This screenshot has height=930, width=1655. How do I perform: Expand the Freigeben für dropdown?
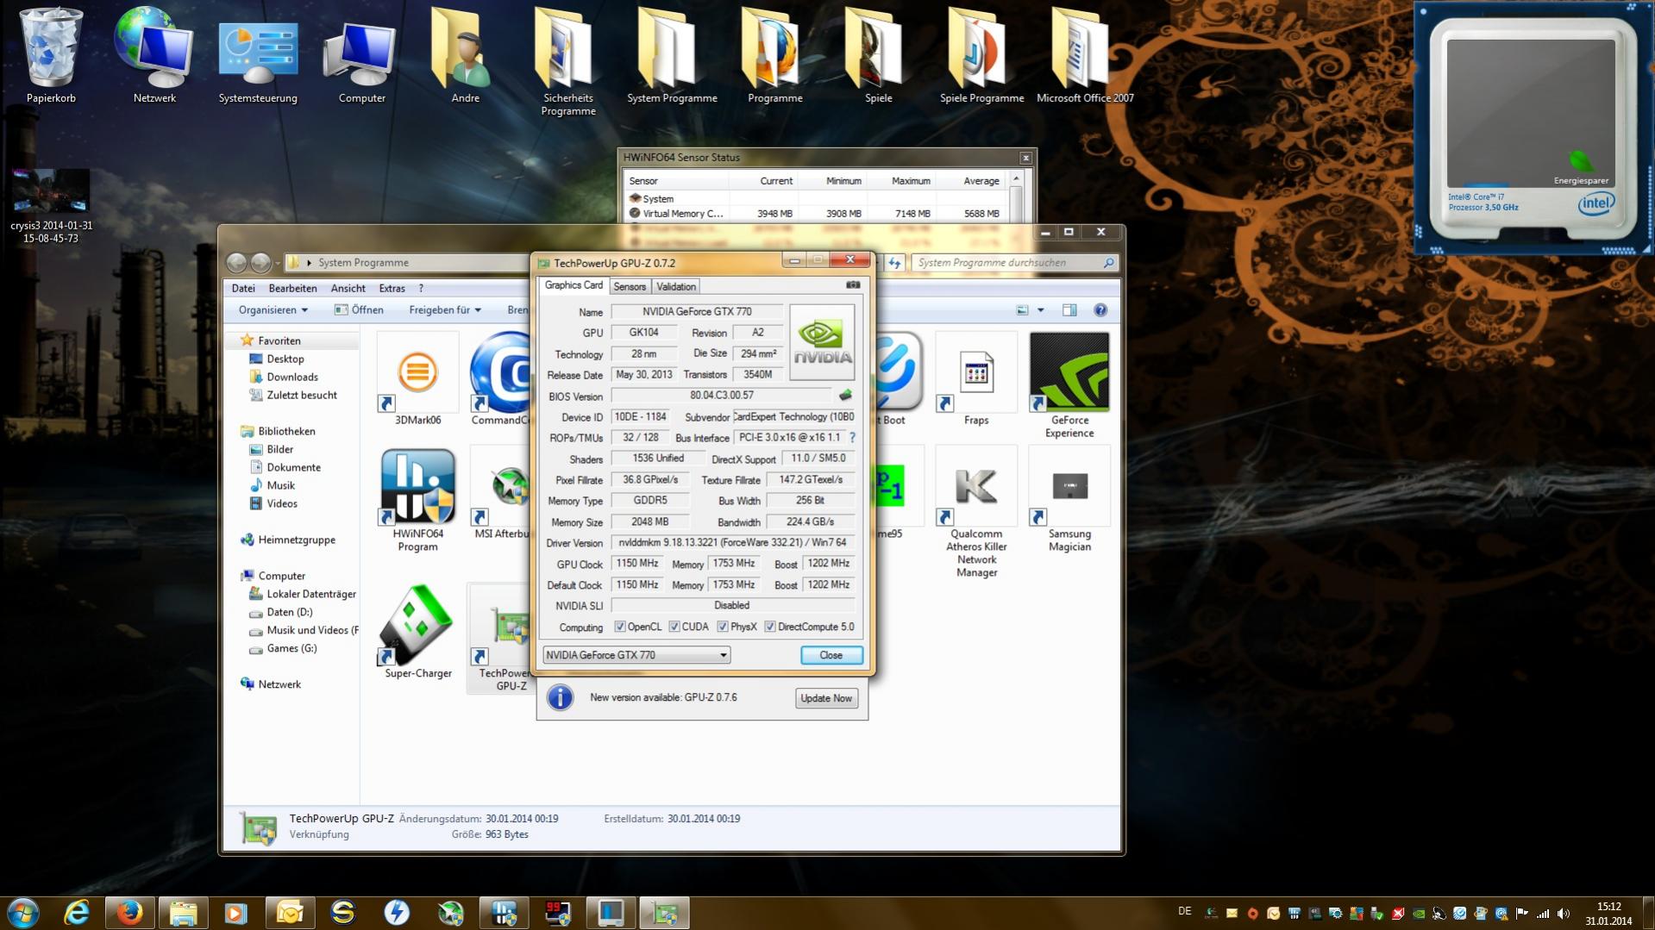coord(445,310)
